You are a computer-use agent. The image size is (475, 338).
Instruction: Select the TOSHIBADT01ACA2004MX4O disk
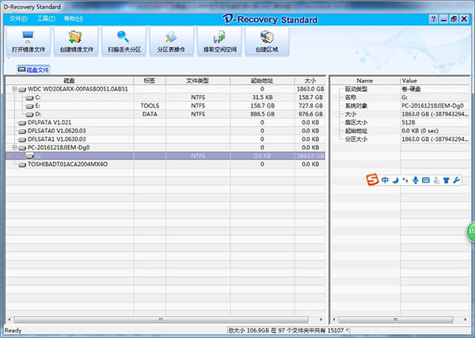(x=67, y=164)
